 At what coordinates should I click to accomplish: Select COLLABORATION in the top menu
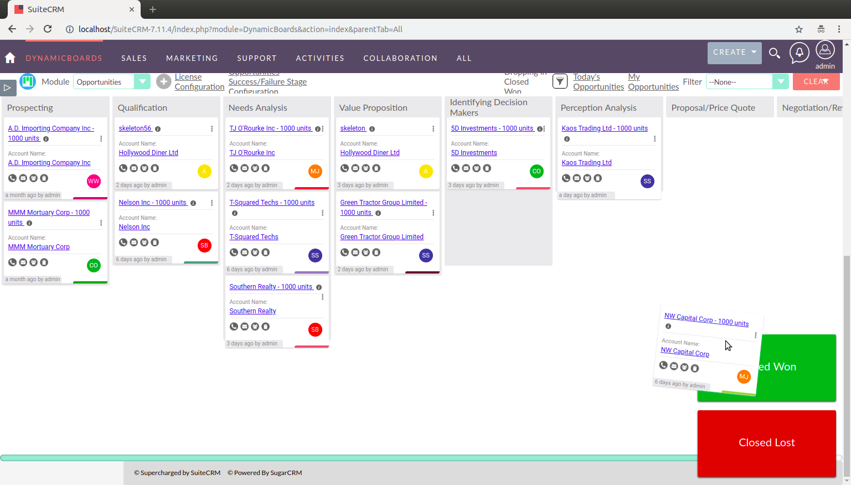click(x=400, y=58)
